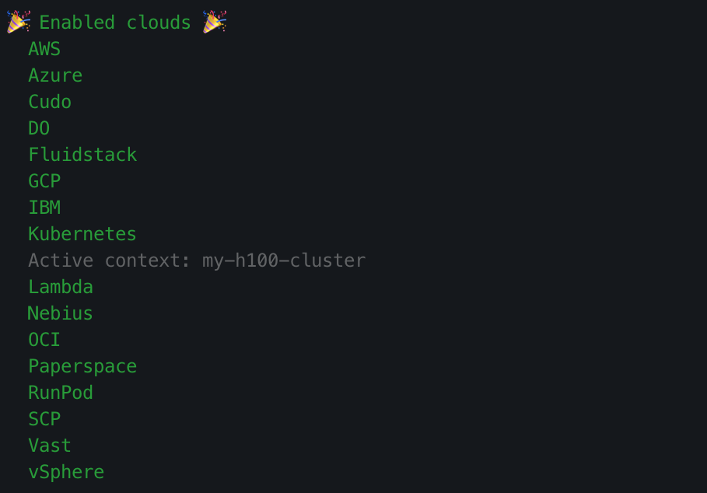Select the RunPod cloud entry
Viewport: 707px width, 493px height.
[61, 393]
